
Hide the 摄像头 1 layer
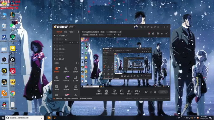tap(55, 36)
